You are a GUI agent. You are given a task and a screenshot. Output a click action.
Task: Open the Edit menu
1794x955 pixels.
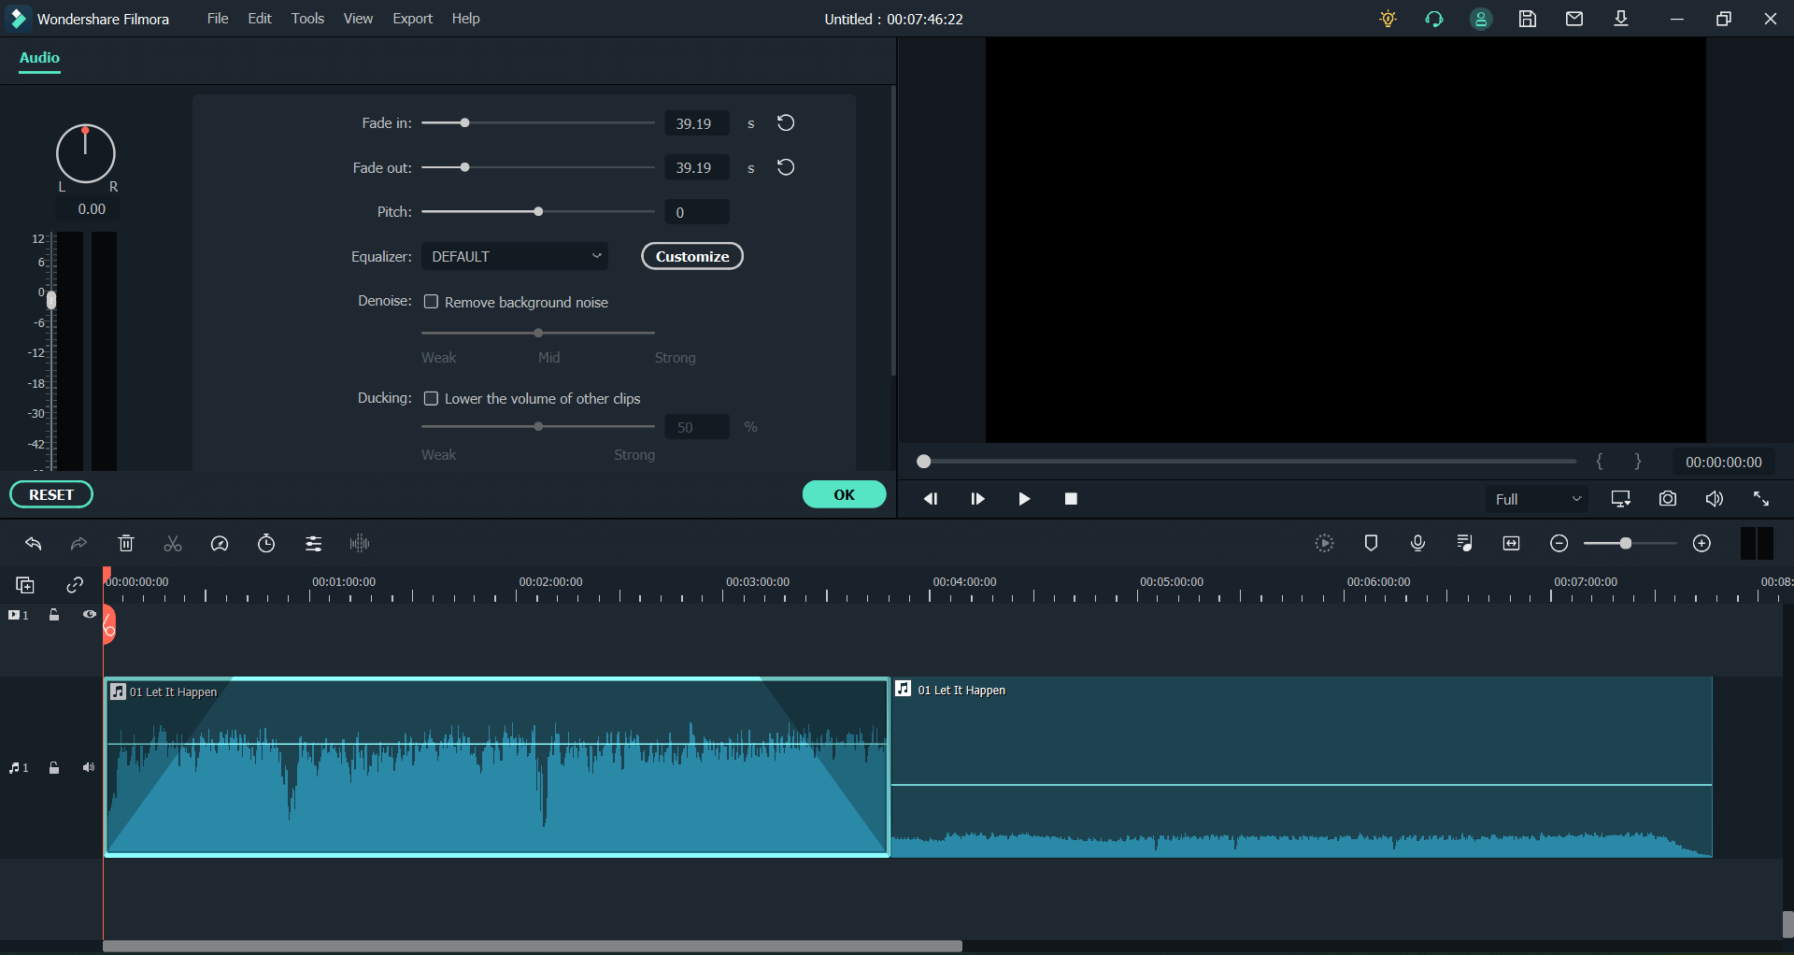click(x=260, y=19)
